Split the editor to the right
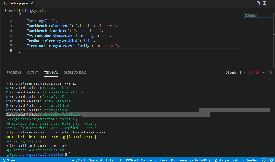The width and height of the screenshot is (275, 162). point(265,3)
